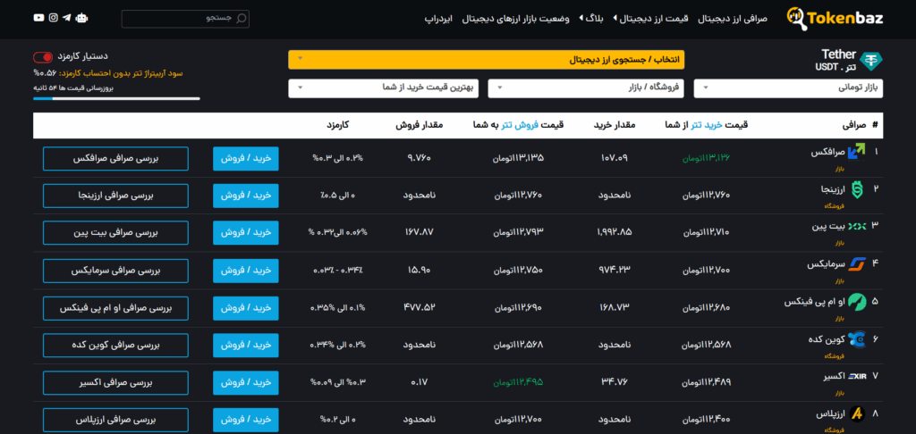Image resolution: width=916 pixels, height=434 pixels.
Task: Open the Instagram social icon
Action: pos(53,18)
